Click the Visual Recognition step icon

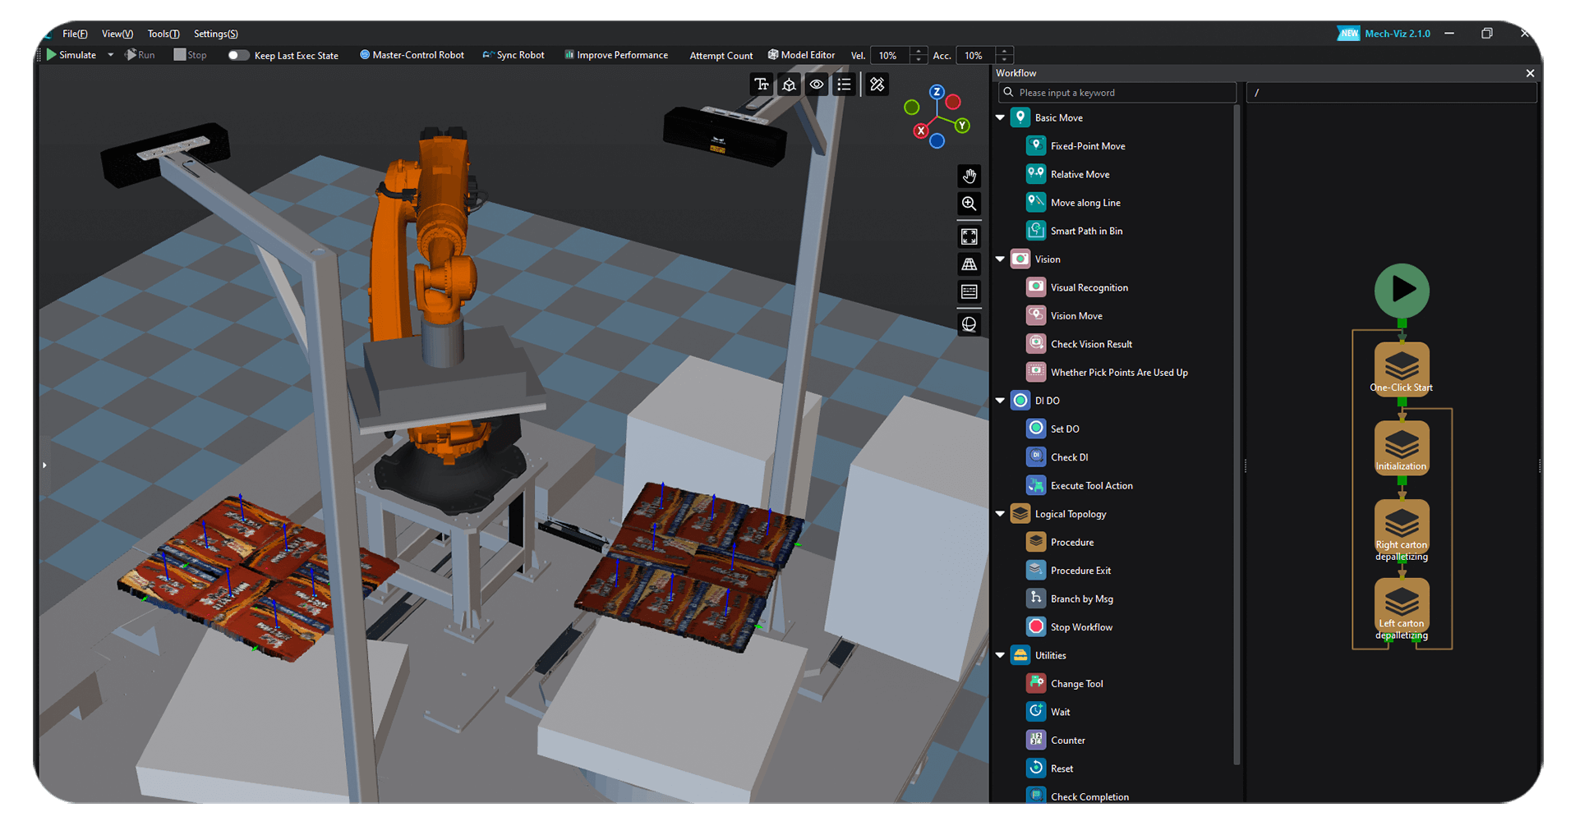click(x=1036, y=287)
